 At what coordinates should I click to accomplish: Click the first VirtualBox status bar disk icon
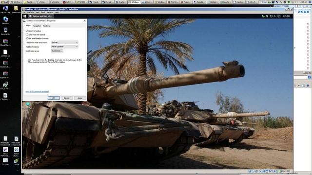[250, 171]
